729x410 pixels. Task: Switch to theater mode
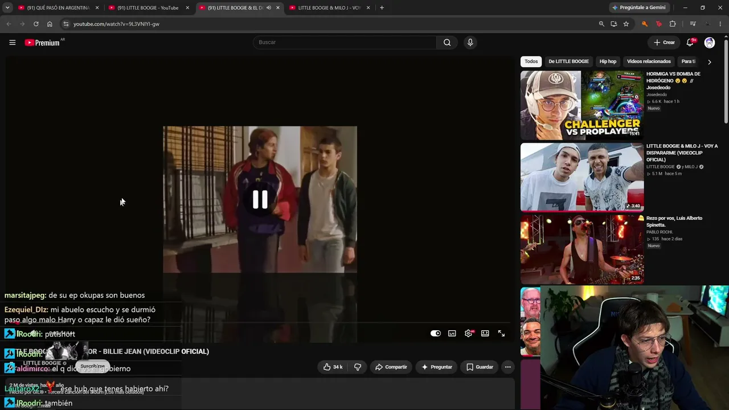pos(485,334)
